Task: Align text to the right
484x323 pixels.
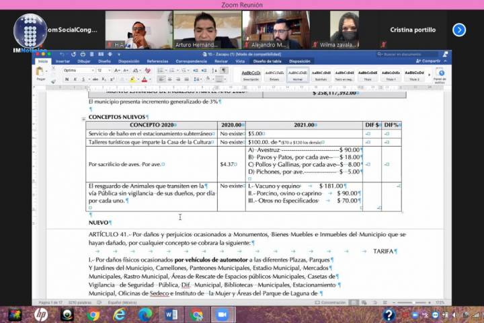Action: [178, 79]
